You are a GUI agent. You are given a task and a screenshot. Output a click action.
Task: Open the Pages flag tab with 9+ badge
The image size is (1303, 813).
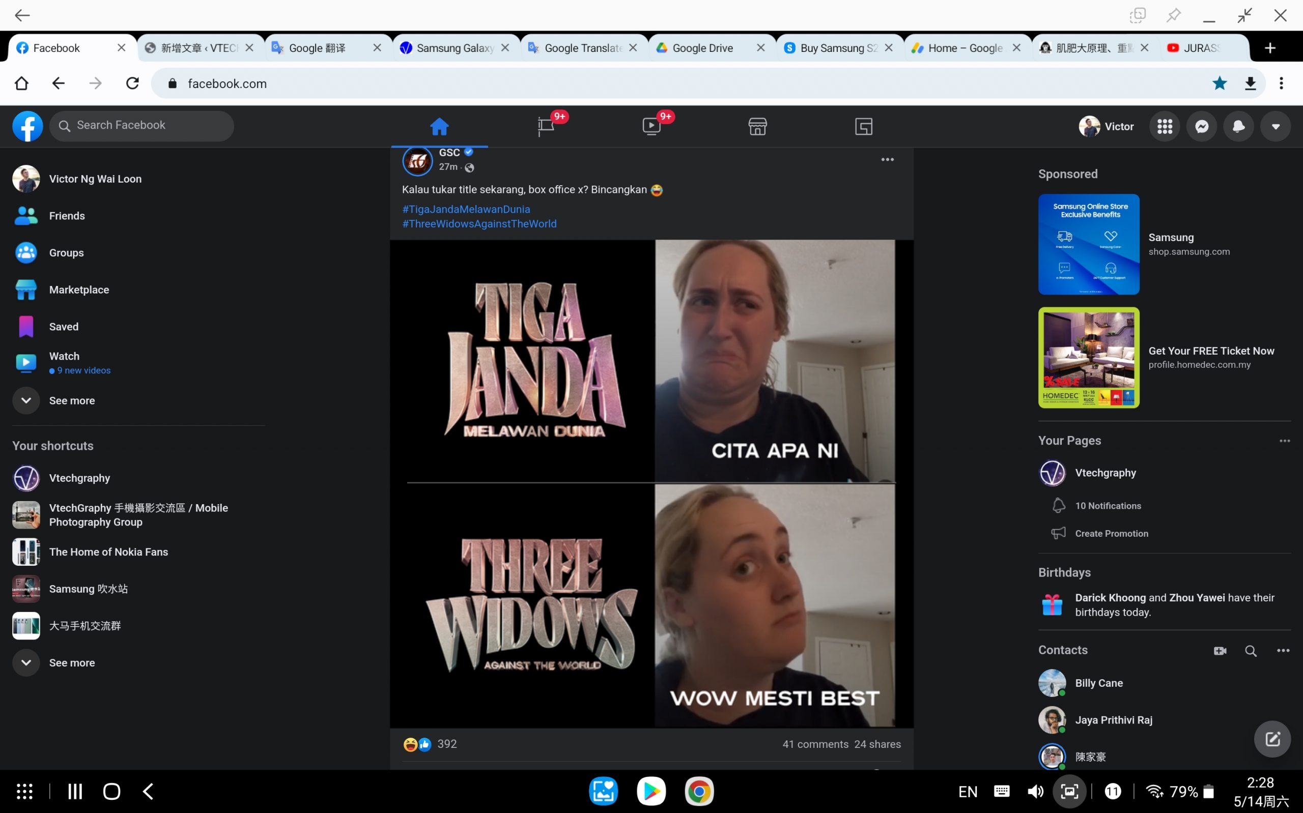pos(546,126)
